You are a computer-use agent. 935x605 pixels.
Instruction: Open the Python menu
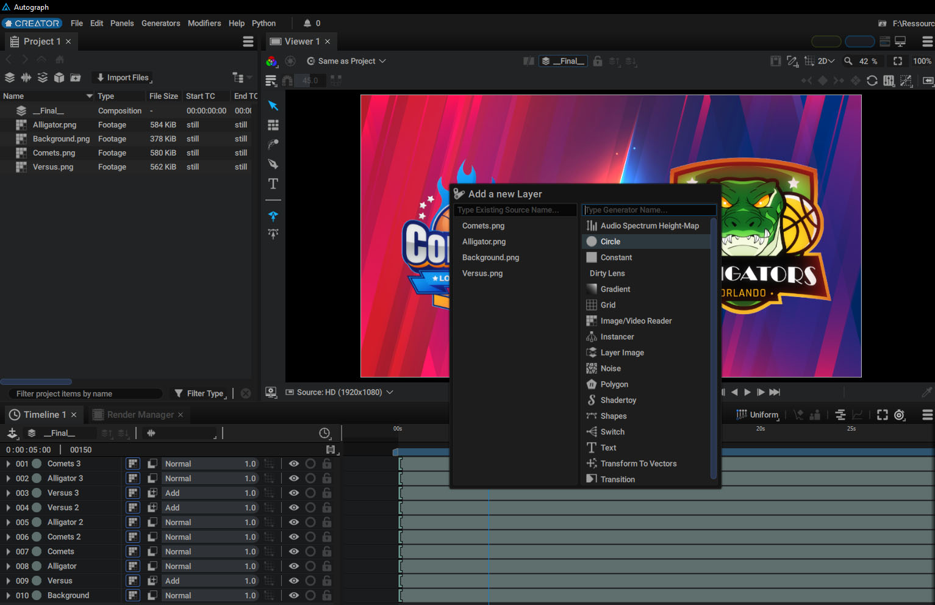click(264, 23)
